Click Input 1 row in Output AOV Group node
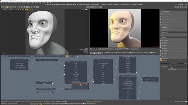This screenshot has height=105, width=188. [x=128, y=58]
